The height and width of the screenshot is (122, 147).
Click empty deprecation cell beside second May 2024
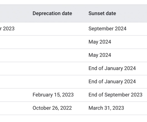click(59, 55)
